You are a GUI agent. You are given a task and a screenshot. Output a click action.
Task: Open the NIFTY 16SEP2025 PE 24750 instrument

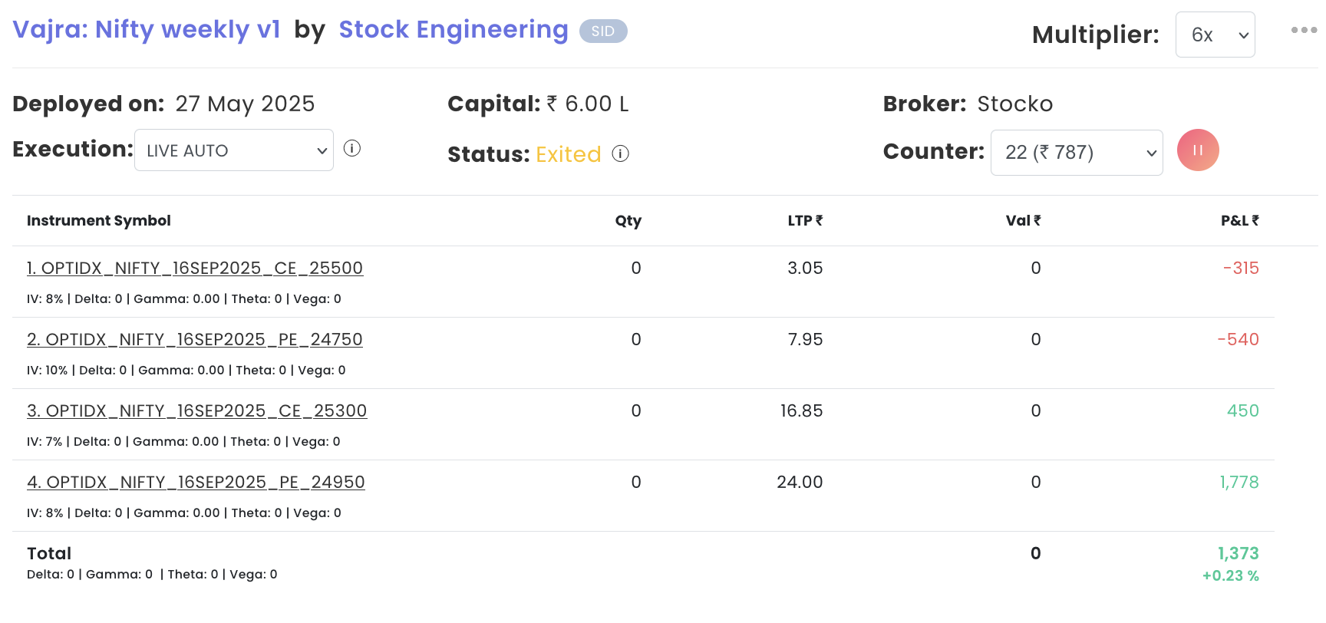(195, 340)
